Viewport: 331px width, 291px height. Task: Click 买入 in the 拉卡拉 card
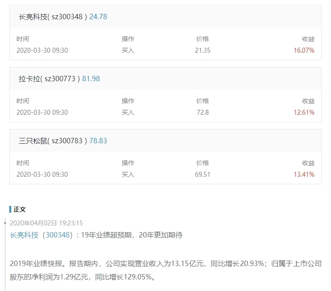pos(128,112)
